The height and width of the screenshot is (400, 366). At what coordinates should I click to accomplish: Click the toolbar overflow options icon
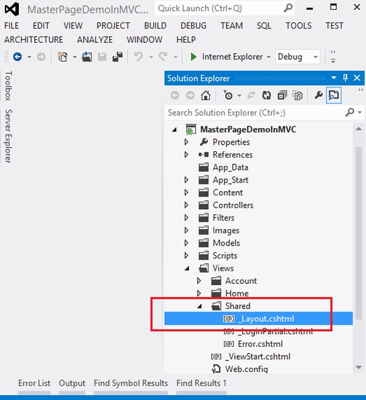333,57
